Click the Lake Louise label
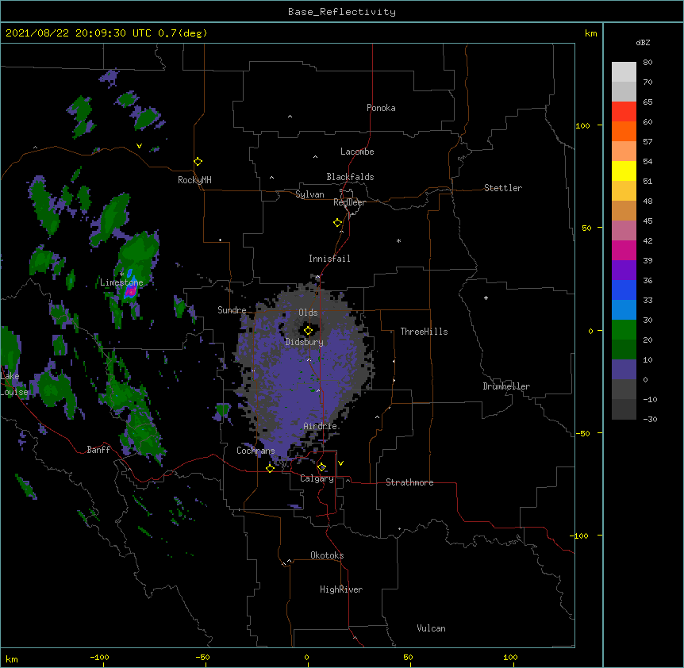This screenshot has height=668, width=684. (x=13, y=384)
